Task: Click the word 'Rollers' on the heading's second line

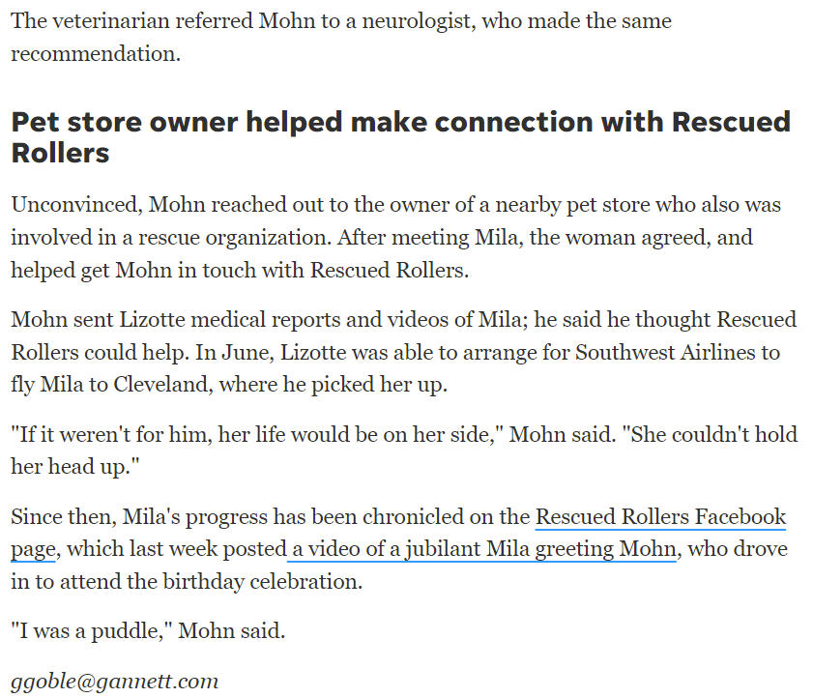Action: [60, 153]
